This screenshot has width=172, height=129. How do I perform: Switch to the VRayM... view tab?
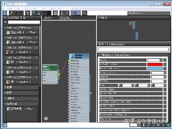[65, 18]
